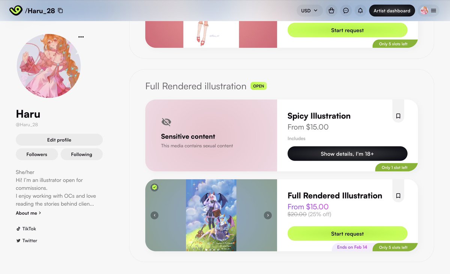Click Haru's round profile picture
This screenshot has height=274, width=450.
pyautogui.click(x=49, y=66)
